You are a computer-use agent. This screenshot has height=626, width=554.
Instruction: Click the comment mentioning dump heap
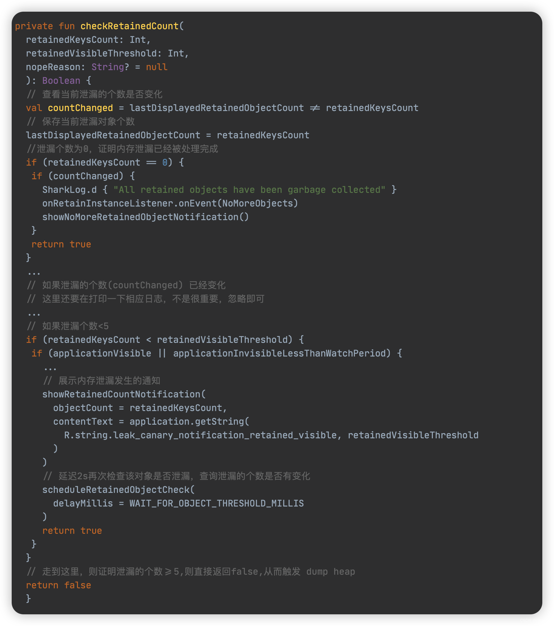(x=191, y=571)
